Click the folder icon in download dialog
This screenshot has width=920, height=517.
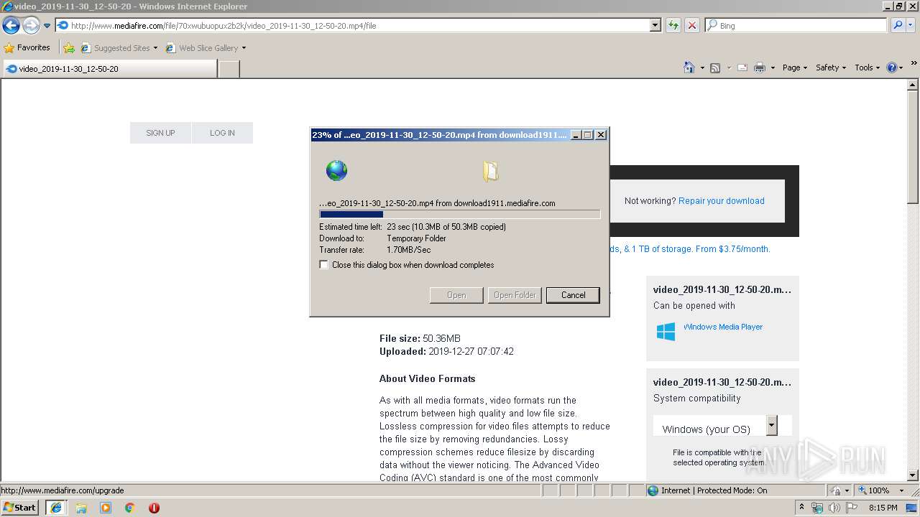(x=490, y=171)
